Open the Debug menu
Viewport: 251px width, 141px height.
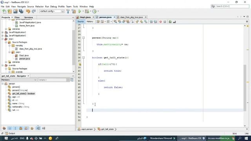coord(53,7)
